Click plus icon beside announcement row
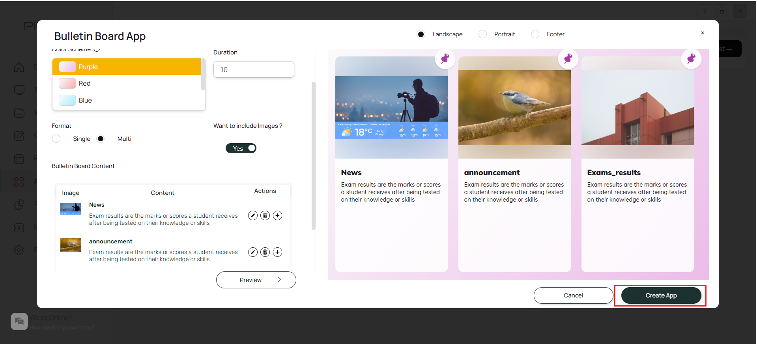 (278, 252)
